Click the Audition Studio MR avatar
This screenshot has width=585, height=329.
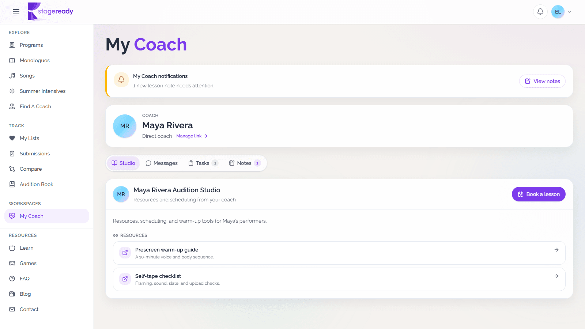pos(121,194)
